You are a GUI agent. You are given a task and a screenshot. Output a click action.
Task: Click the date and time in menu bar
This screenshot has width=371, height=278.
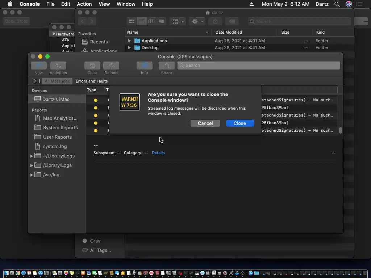pyautogui.click(x=285, y=4)
